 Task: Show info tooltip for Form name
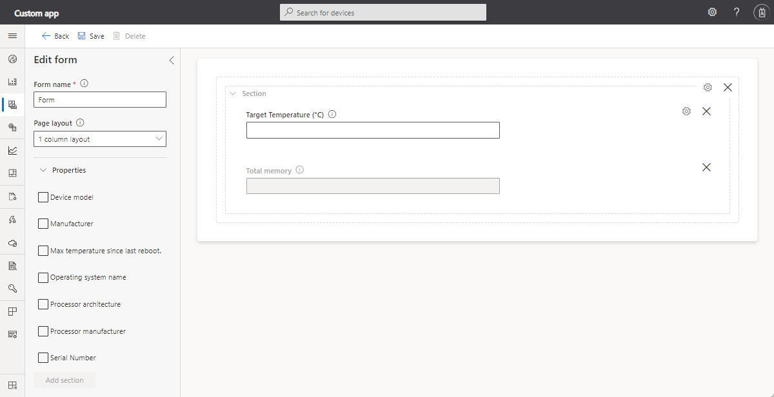(84, 84)
